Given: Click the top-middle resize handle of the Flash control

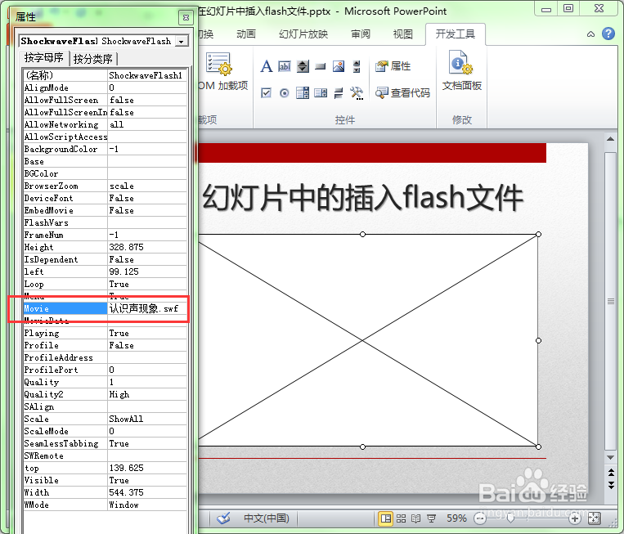Looking at the screenshot, I should click(362, 235).
